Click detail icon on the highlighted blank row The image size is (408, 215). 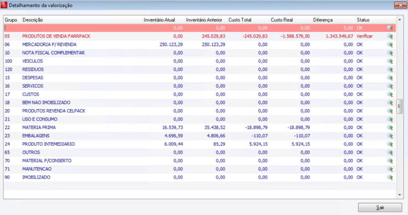click(390, 28)
